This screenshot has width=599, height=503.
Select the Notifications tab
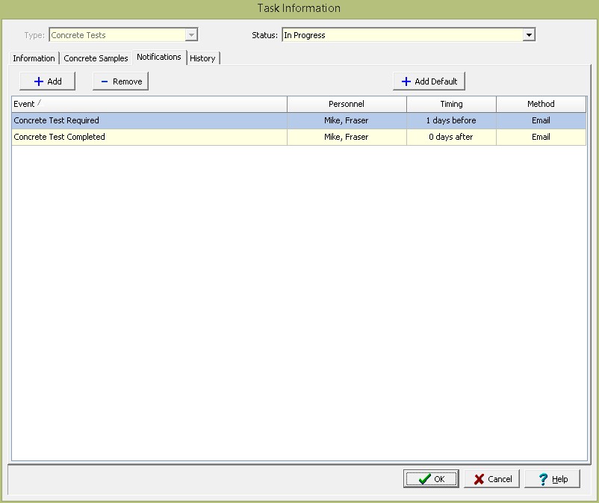tap(159, 58)
